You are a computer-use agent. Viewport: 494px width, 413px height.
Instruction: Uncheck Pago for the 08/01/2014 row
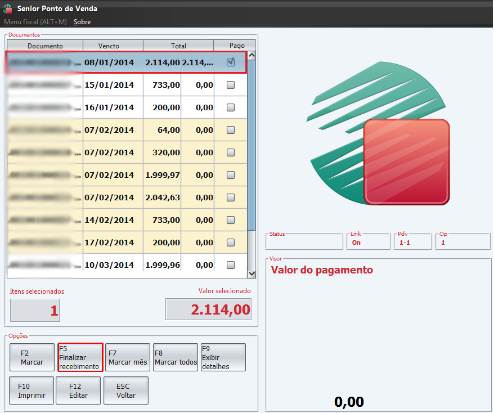pos(231,62)
